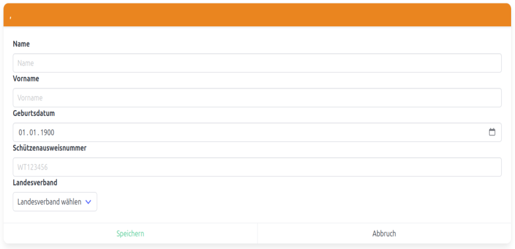Cancel the form with Abbruch

coord(384,234)
